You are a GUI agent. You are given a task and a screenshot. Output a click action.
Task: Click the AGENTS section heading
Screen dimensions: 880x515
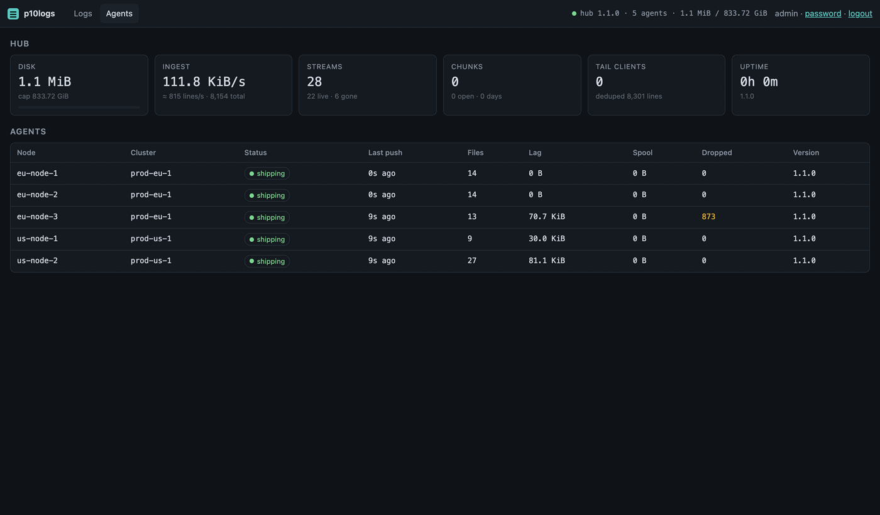[28, 132]
